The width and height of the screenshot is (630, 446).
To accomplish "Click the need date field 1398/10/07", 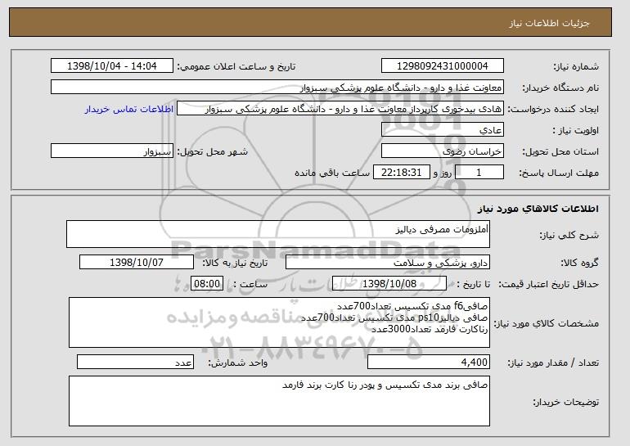I will coord(137,263).
